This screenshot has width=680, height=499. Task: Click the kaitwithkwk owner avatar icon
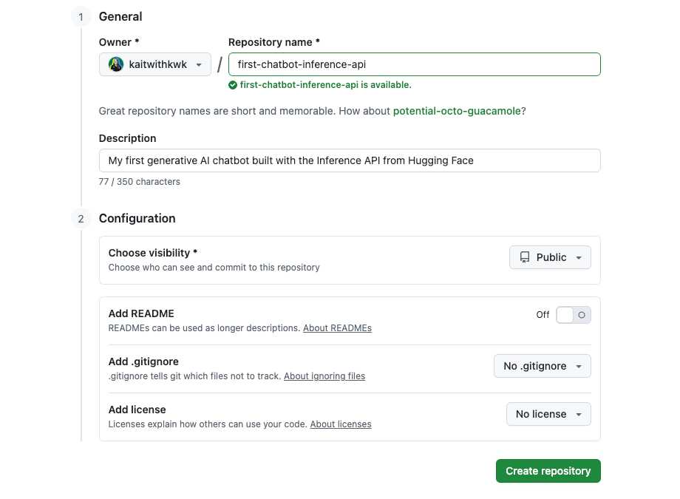[116, 65]
